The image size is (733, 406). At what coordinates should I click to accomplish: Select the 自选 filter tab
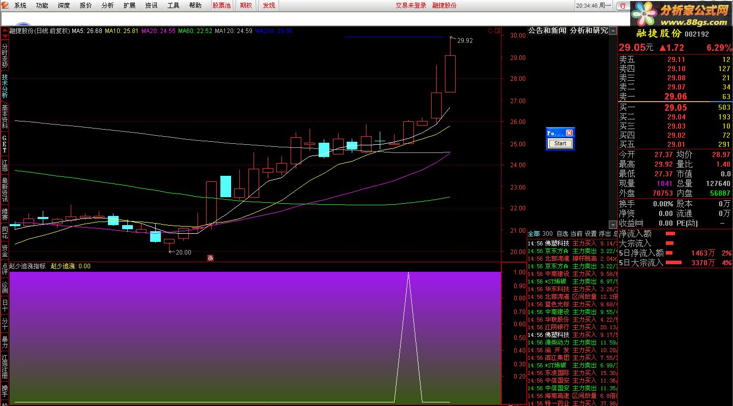(562, 234)
